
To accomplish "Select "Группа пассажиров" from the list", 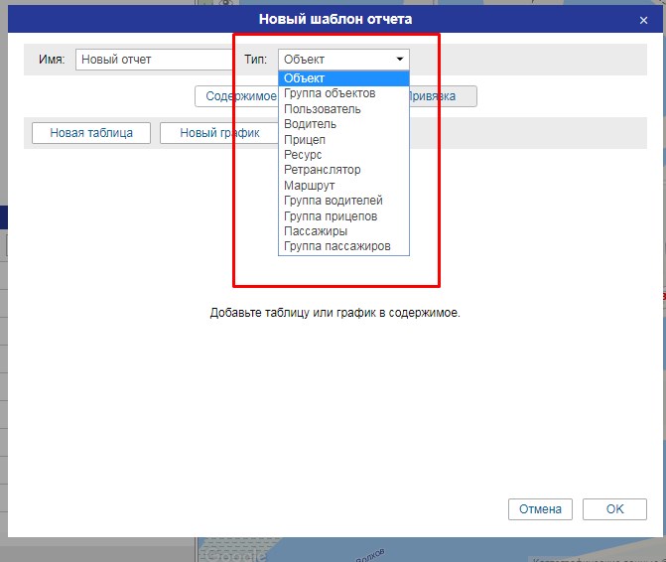I will 336,246.
